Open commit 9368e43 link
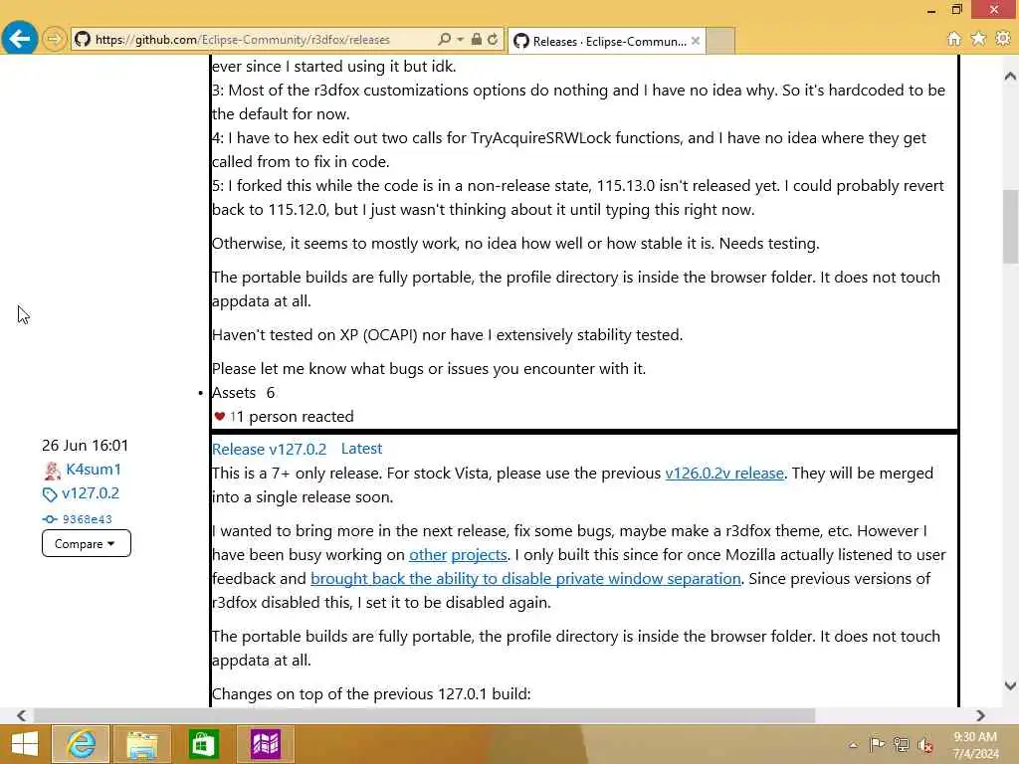This screenshot has height=764, width=1019. [x=88, y=519]
